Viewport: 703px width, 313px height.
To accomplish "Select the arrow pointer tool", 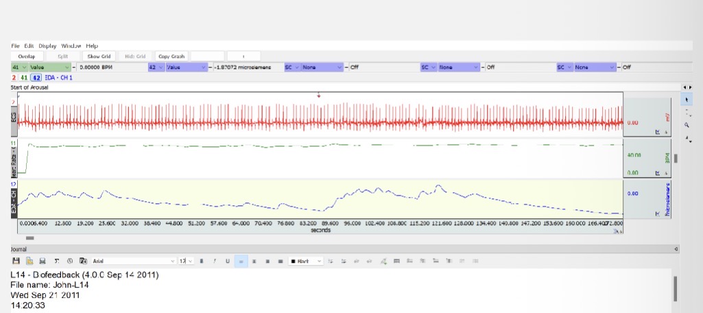I will coord(688,100).
